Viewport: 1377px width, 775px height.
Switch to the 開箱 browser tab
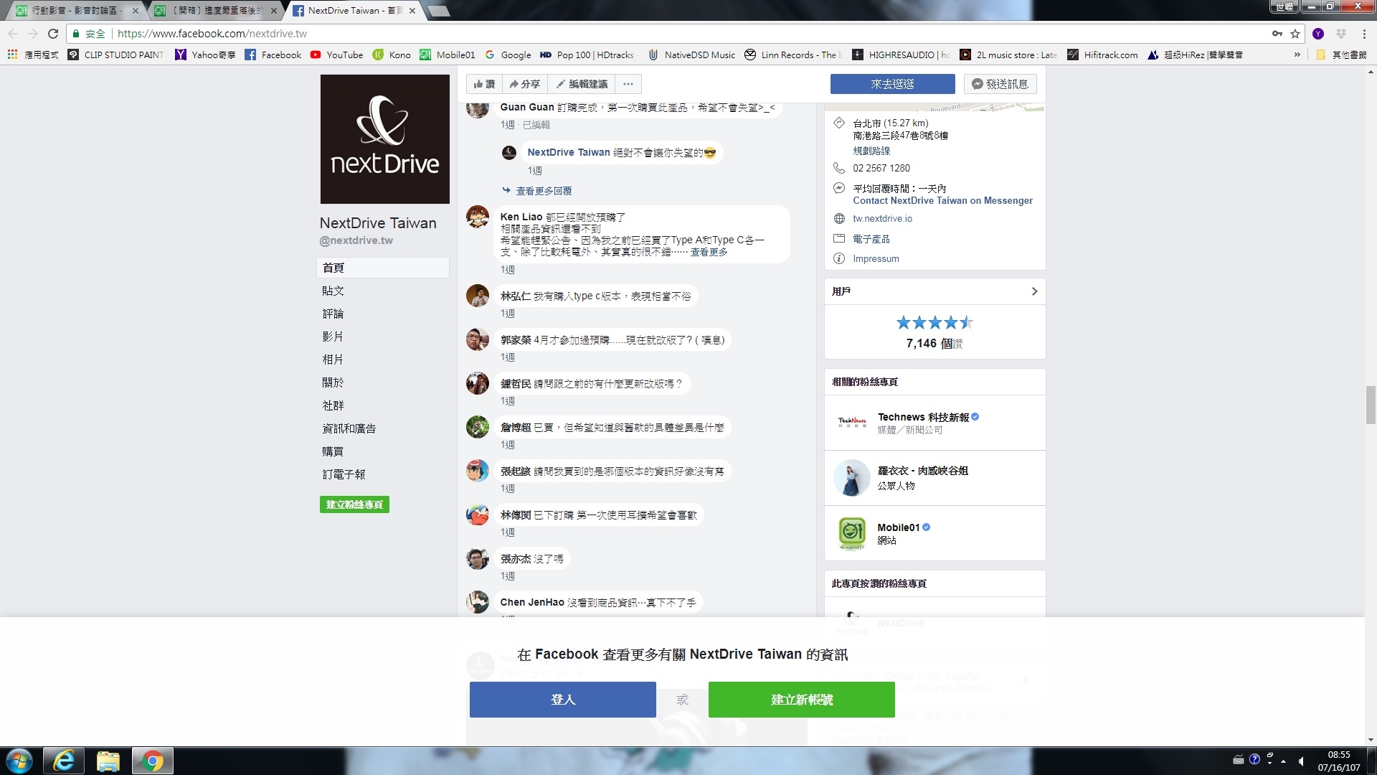(215, 11)
